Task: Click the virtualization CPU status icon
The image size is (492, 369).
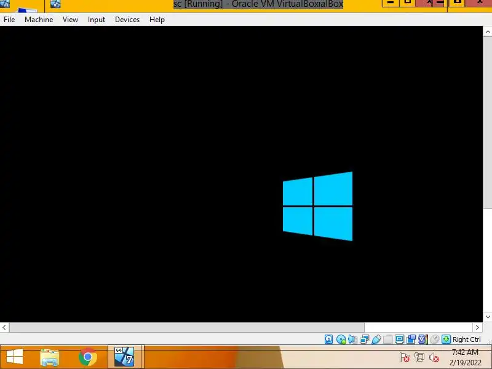Action: [423, 339]
